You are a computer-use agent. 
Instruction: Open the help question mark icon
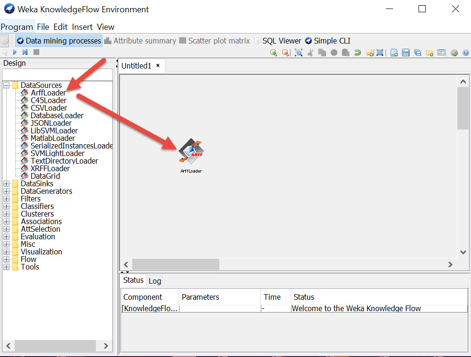pyautogui.click(x=466, y=52)
